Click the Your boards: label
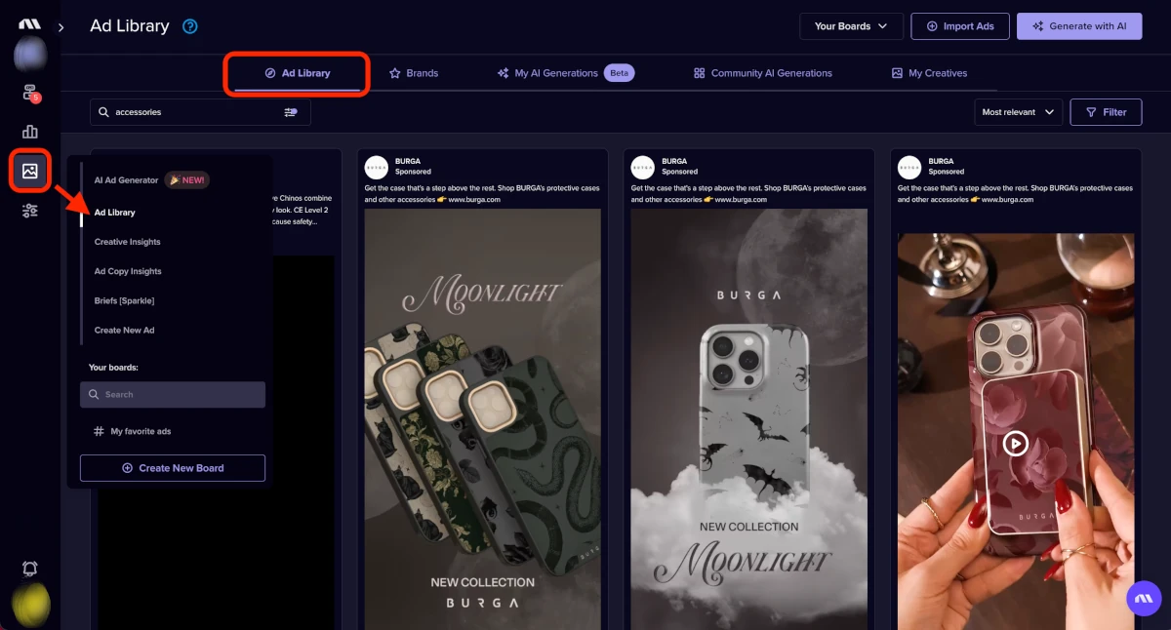 114,368
